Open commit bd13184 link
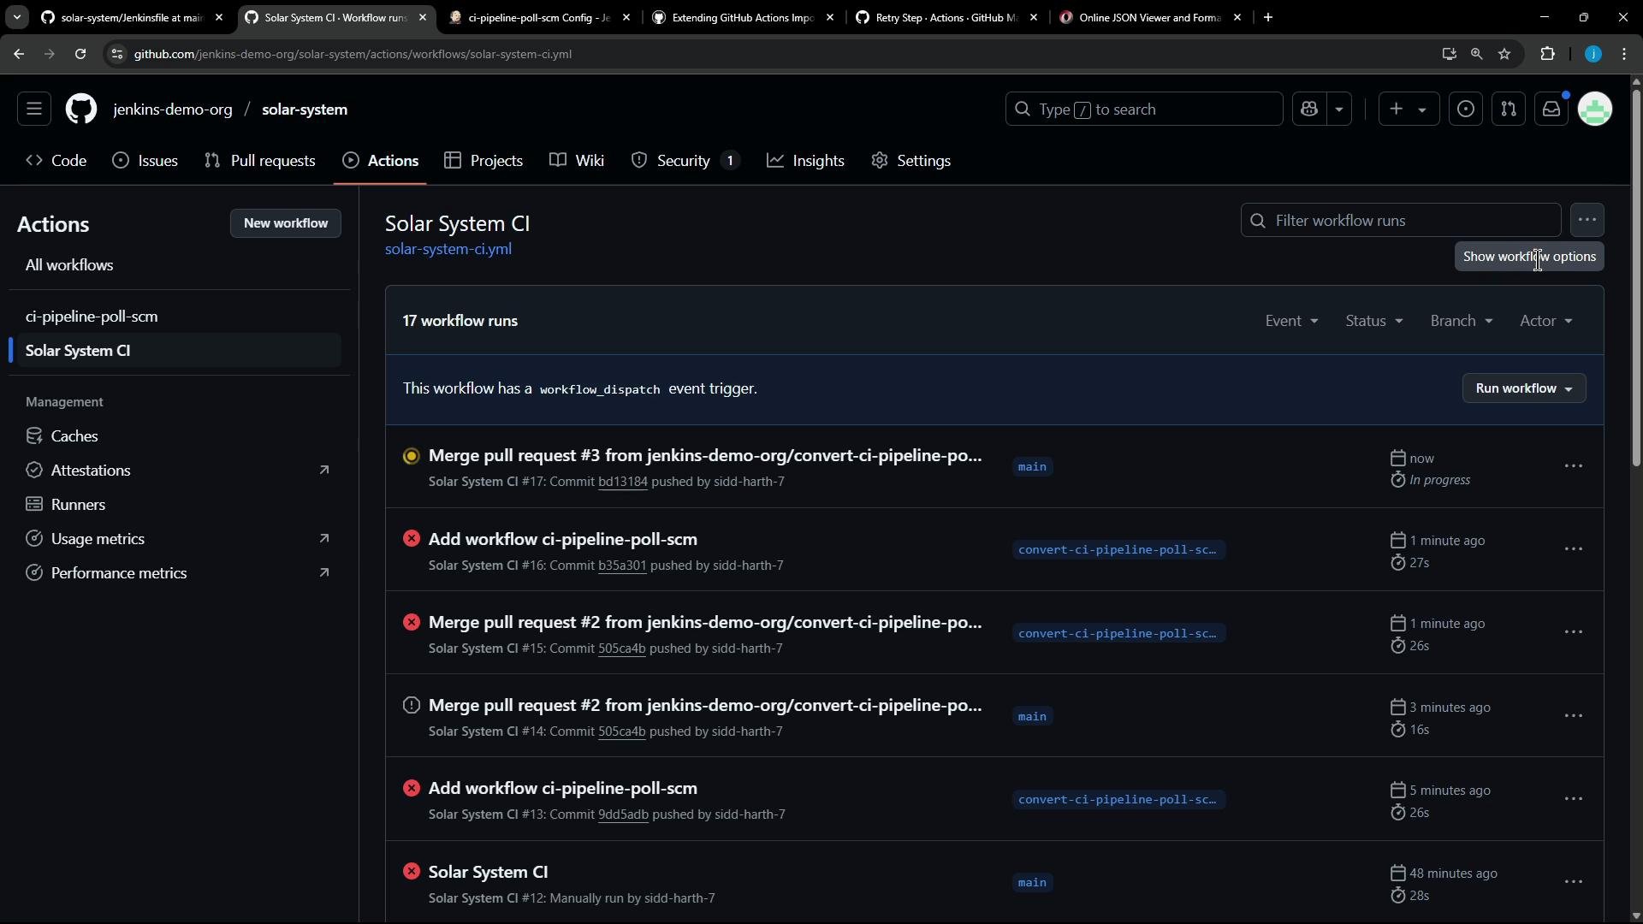This screenshot has height=924, width=1643. click(x=622, y=482)
